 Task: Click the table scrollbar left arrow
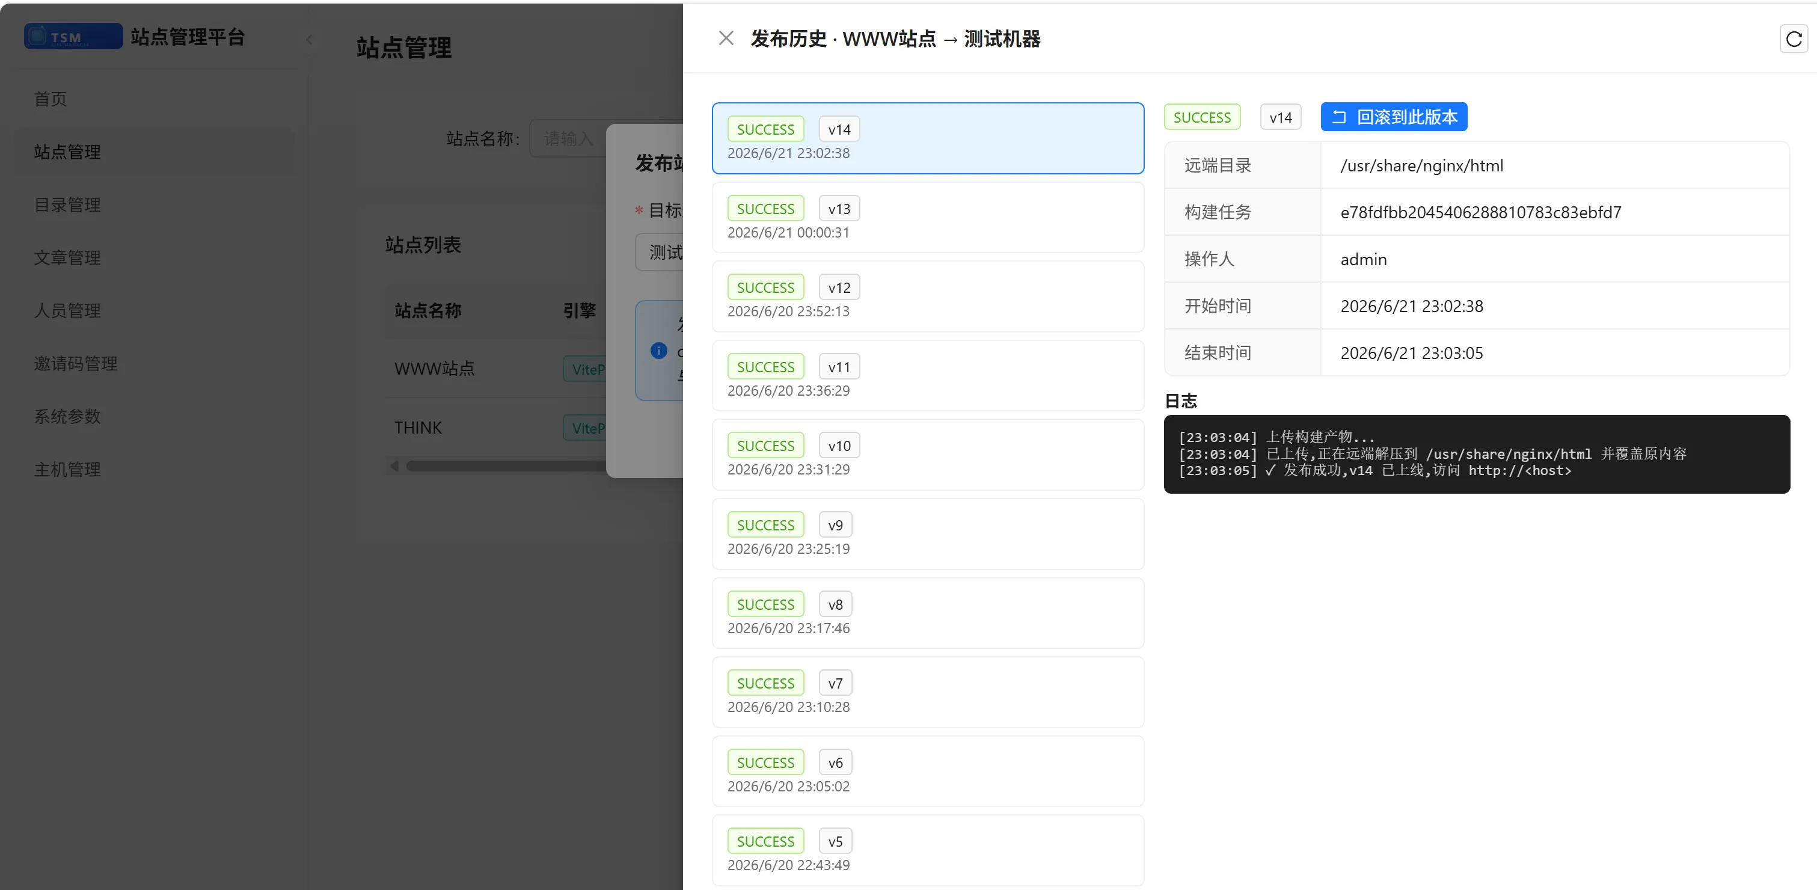(x=394, y=465)
